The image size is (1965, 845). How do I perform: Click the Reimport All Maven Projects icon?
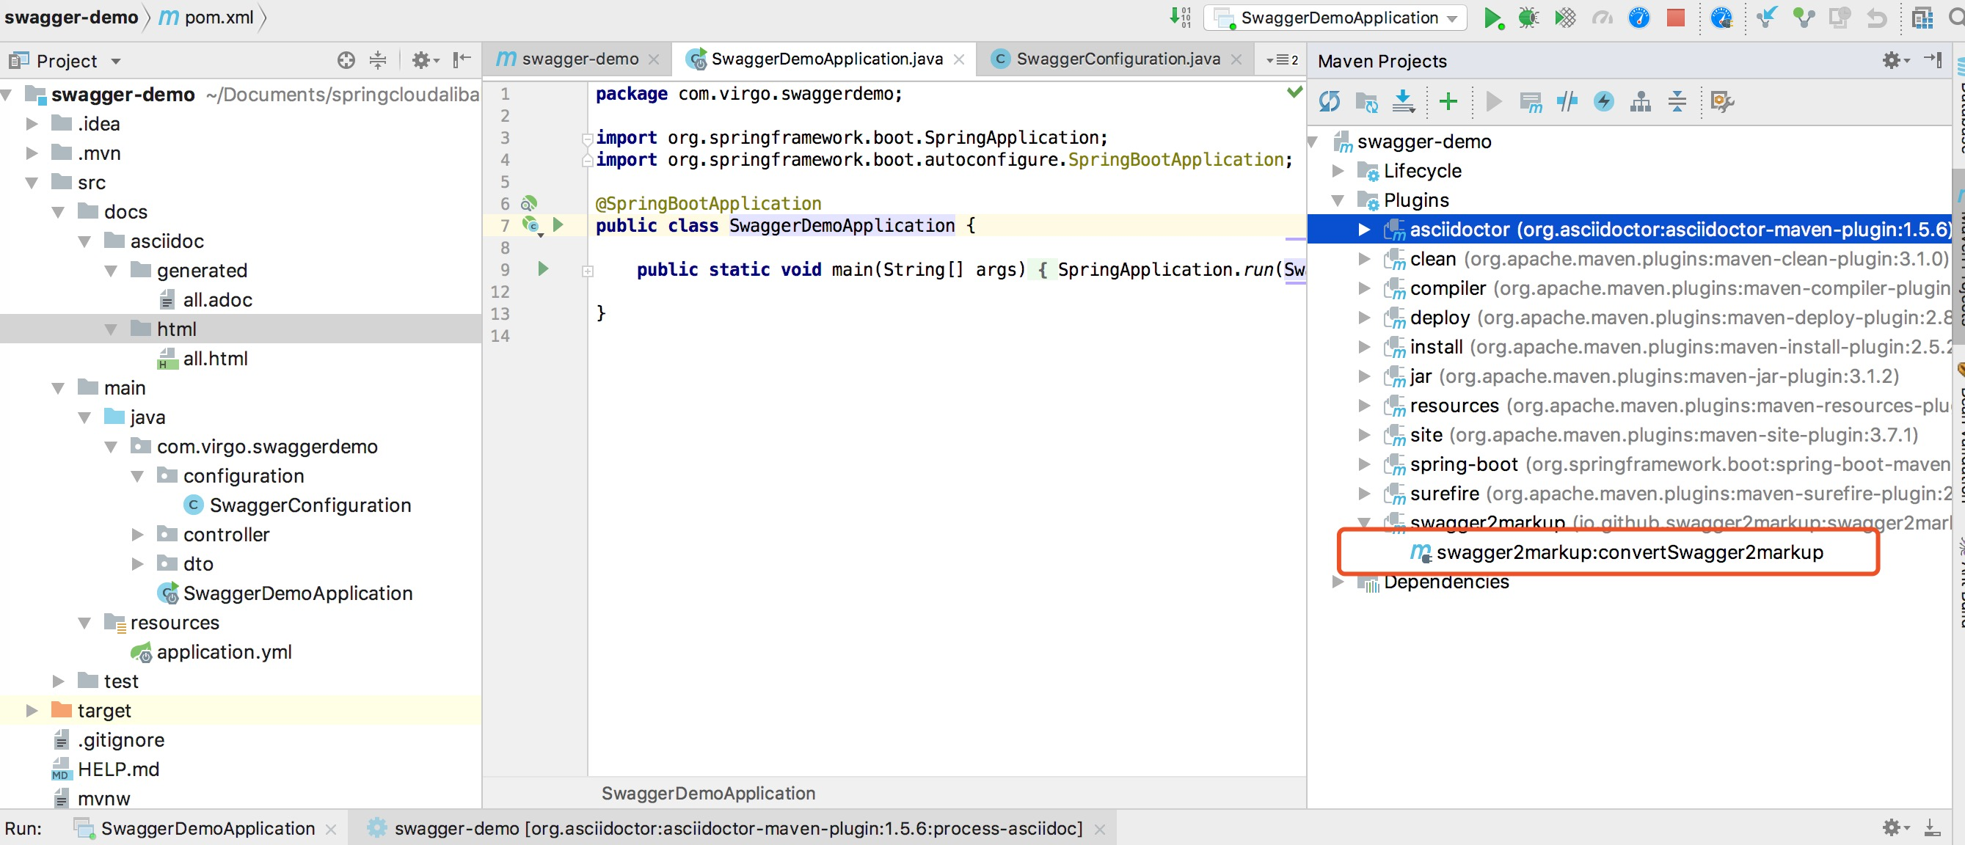click(1329, 101)
